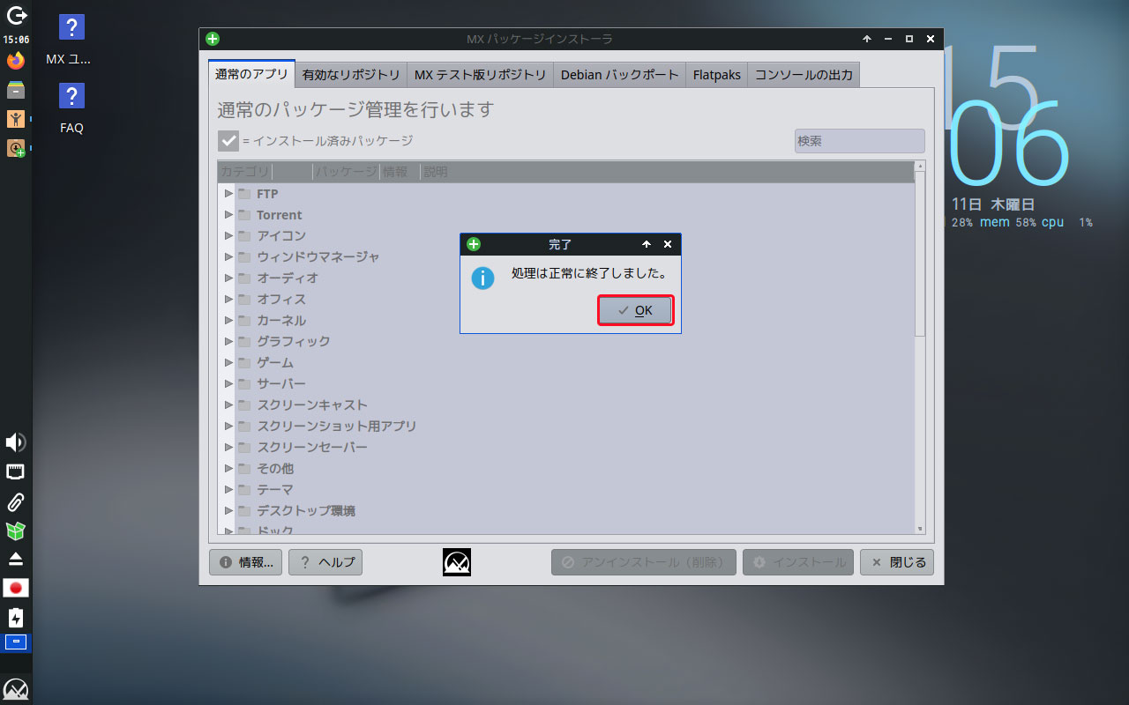Expand the グラフィック category
This screenshot has width=1129, height=705.
click(228, 341)
